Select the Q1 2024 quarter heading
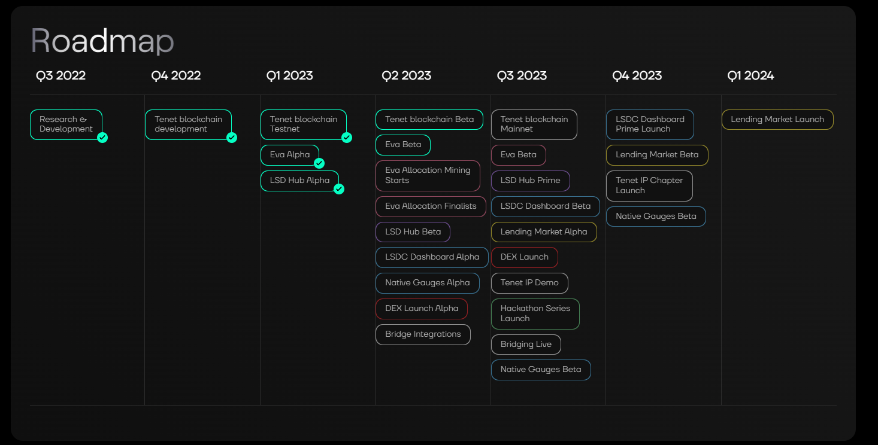The image size is (878, 445). 750,76
